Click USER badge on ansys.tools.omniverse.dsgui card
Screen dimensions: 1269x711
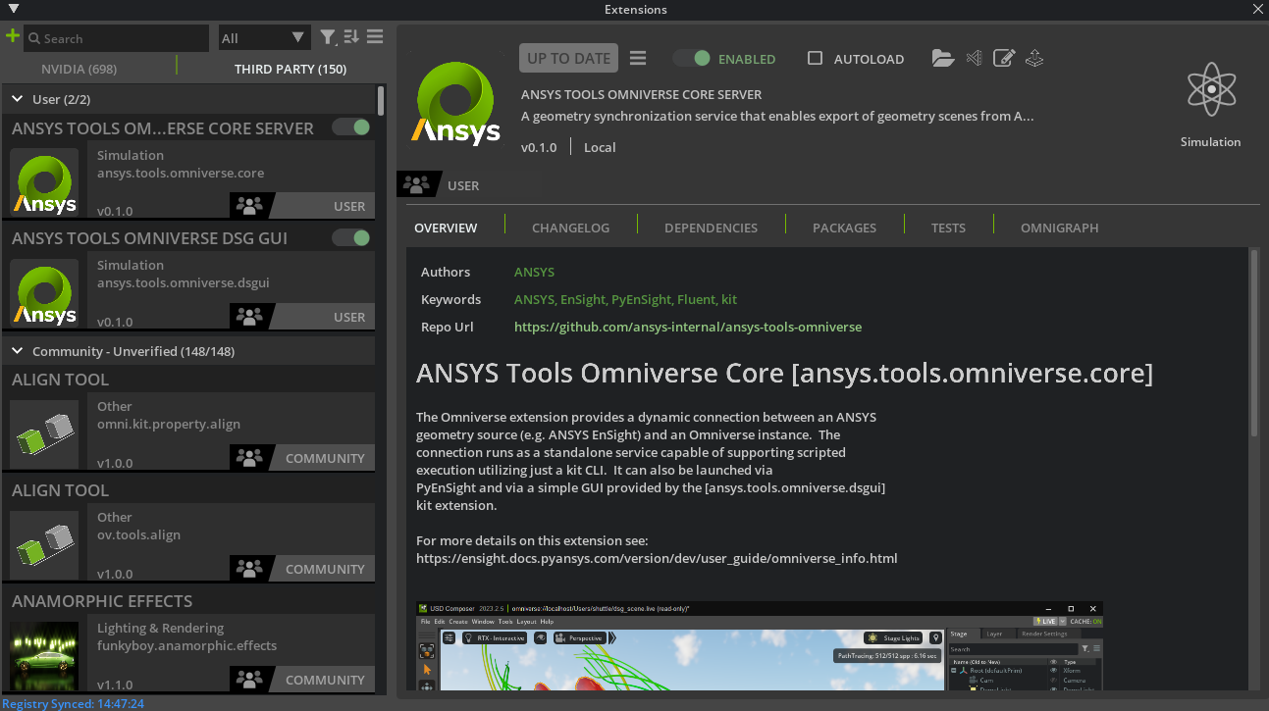(x=302, y=317)
